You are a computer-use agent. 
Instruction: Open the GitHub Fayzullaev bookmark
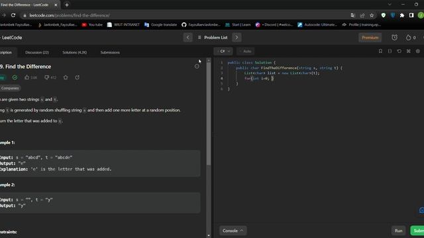point(201,24)
